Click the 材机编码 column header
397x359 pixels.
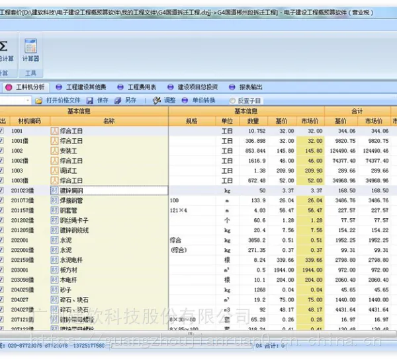coord(30,121)
